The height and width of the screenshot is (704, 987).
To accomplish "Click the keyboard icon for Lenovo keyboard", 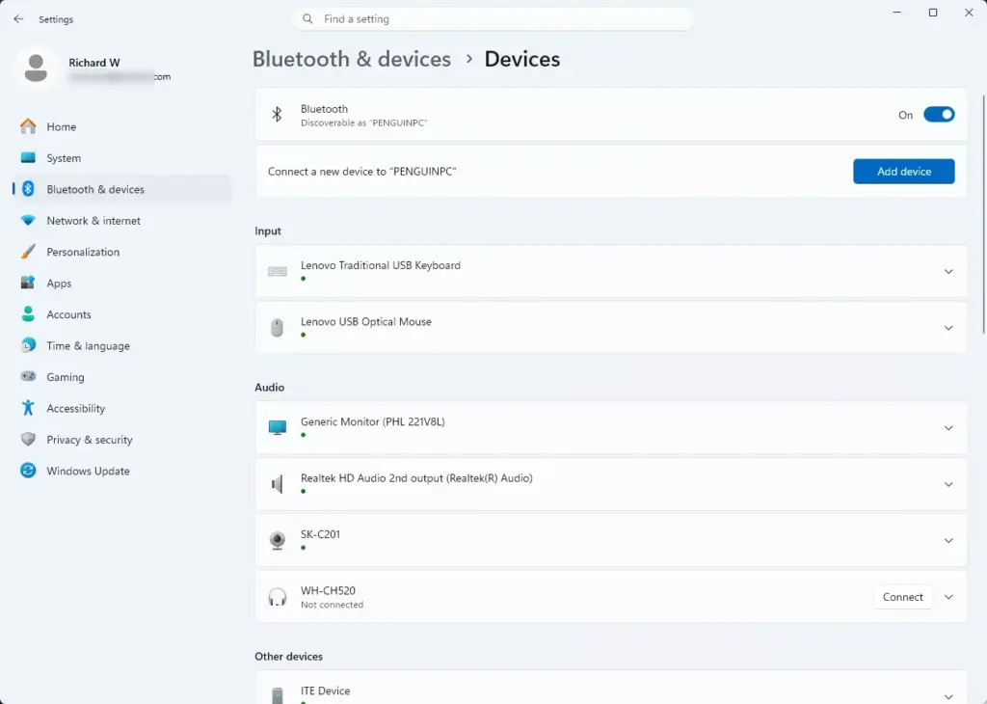I will 278,271.
